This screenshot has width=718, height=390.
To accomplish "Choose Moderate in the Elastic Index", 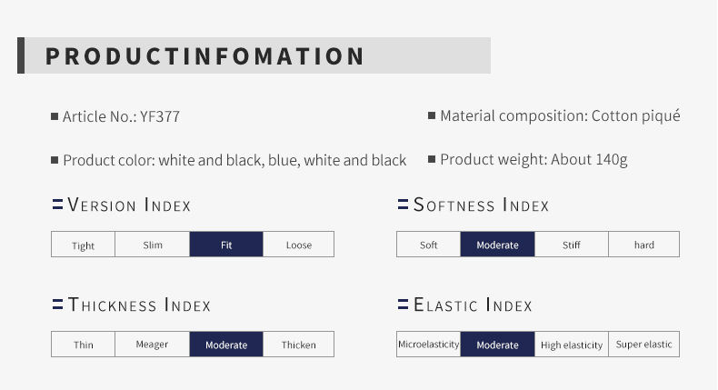I will click(497, 345).
